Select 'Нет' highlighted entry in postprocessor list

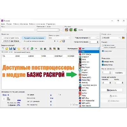89,52
